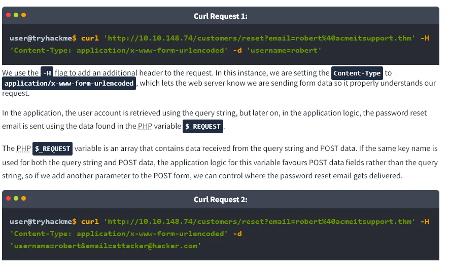Click green dot in Curl Request 2 header

pyautogui.click(x=16, y=198)
